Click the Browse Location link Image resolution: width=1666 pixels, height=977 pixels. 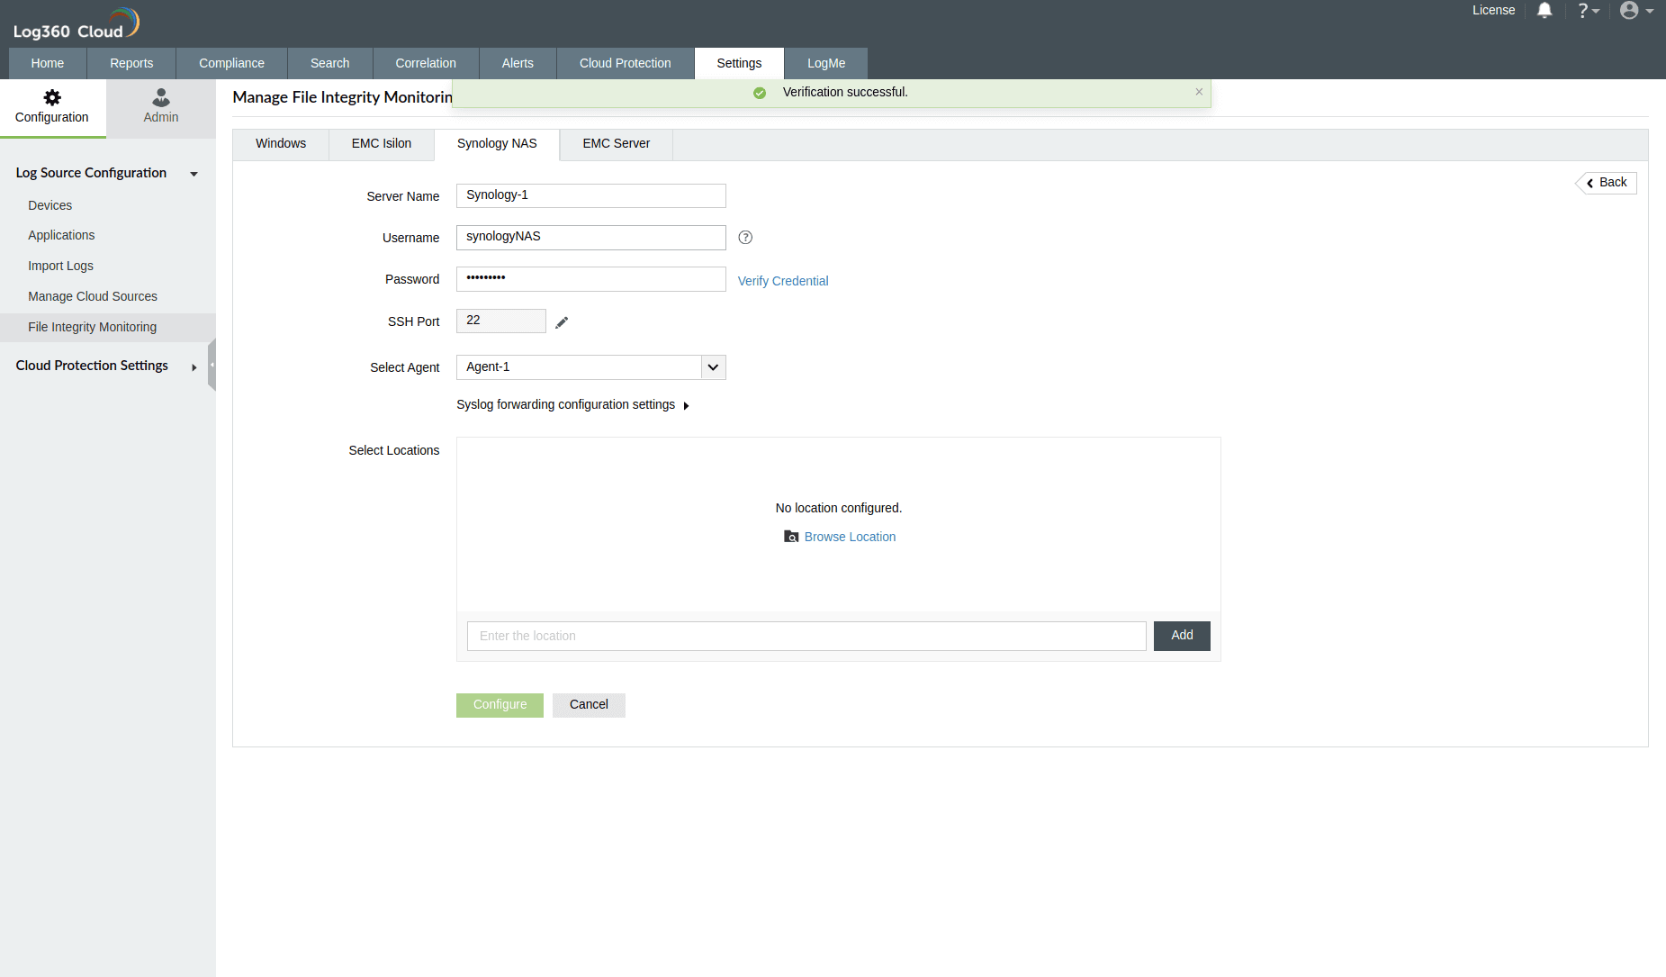(851, 537)
